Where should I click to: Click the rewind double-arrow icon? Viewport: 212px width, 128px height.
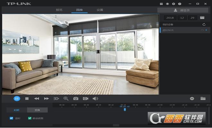coord(37,98)
